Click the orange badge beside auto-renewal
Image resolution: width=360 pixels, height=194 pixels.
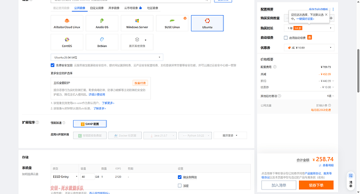click(309, 37)
